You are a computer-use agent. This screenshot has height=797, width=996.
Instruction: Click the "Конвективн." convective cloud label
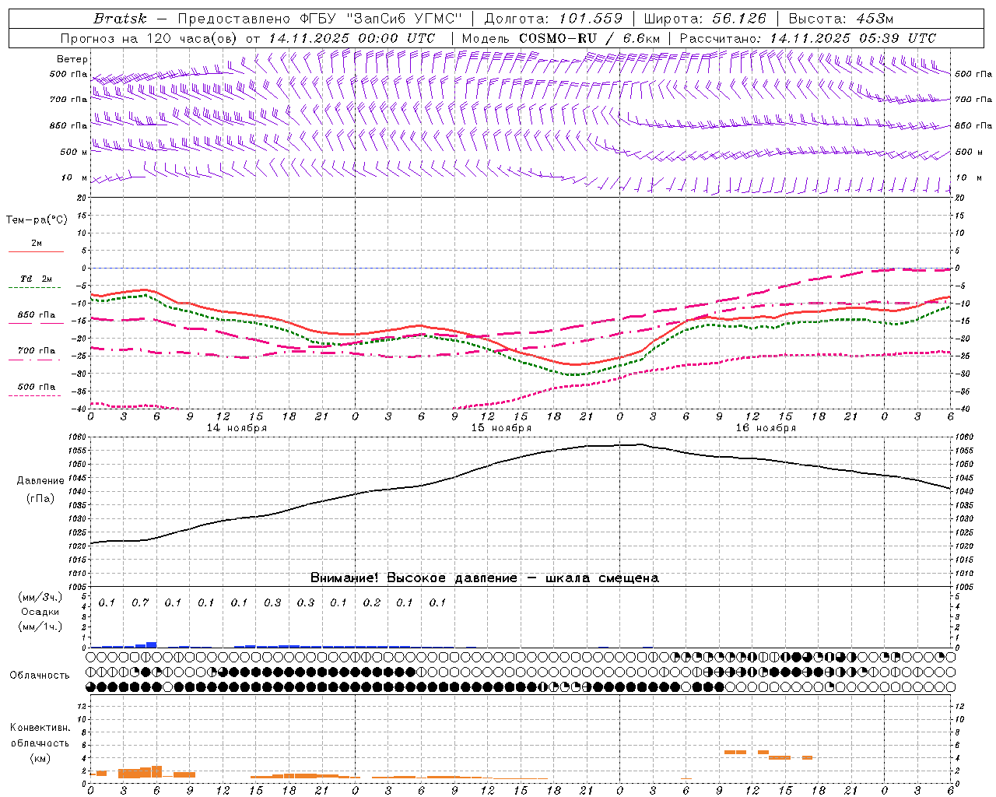(x=40, y=728)
